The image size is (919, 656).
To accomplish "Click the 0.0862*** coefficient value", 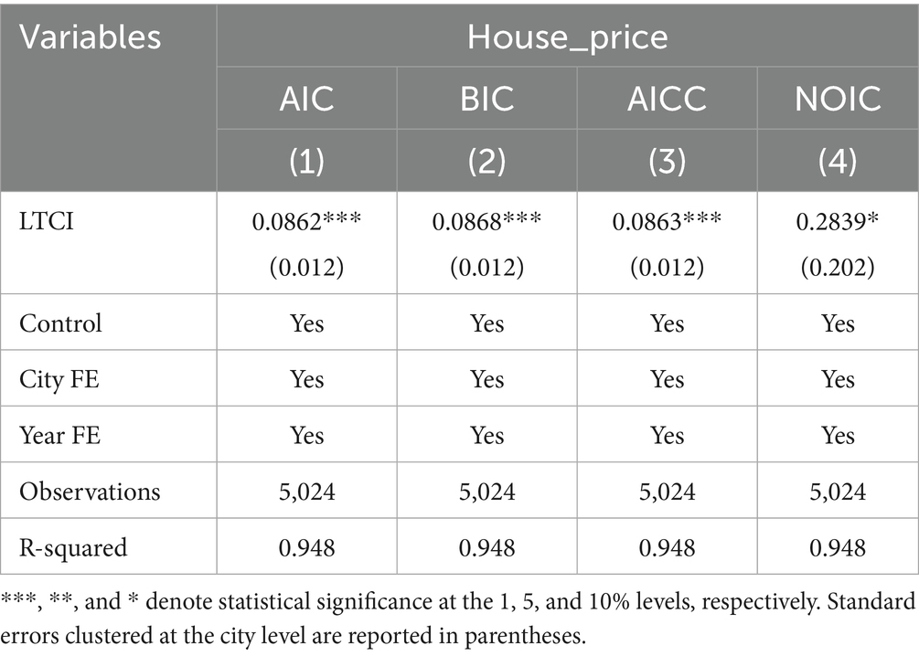I will pos(306,220).
